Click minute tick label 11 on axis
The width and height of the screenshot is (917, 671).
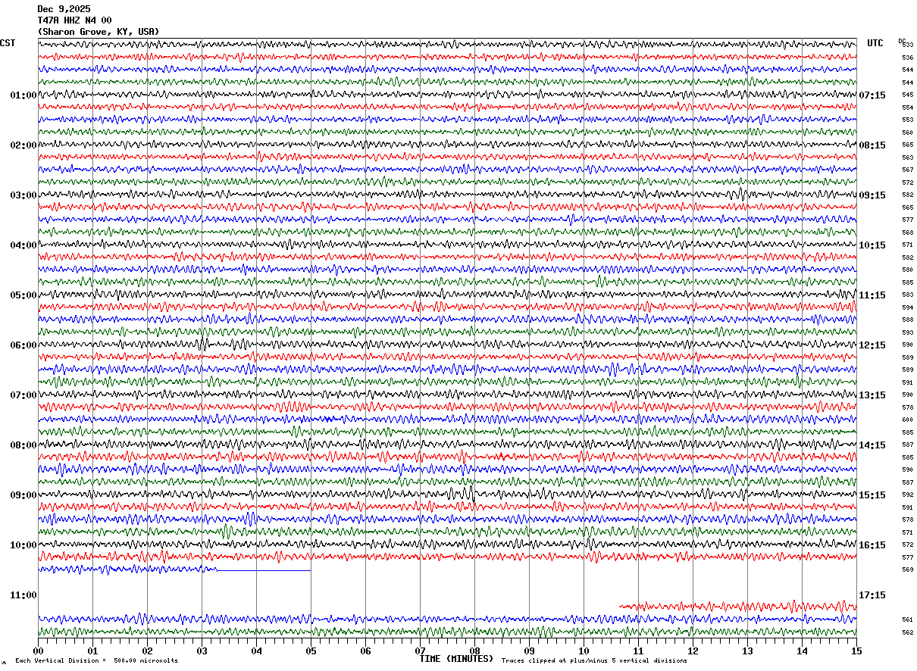(x=638, y=651)
